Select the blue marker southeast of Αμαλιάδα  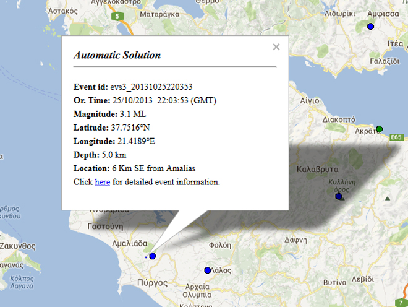153,256
